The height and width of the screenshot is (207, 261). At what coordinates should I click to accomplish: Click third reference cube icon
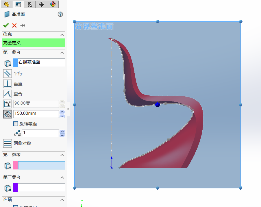click(8, 188)
